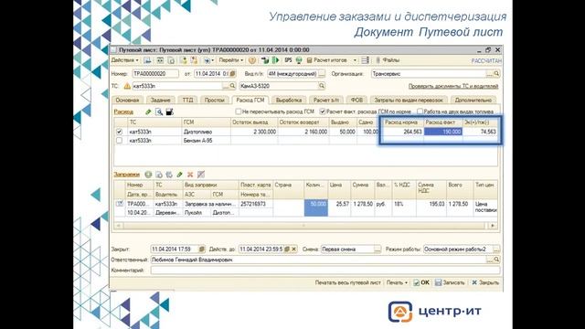The image size is (585, 329).
Task: Click green pencil icon in Расход section
Action: [148, 111]
